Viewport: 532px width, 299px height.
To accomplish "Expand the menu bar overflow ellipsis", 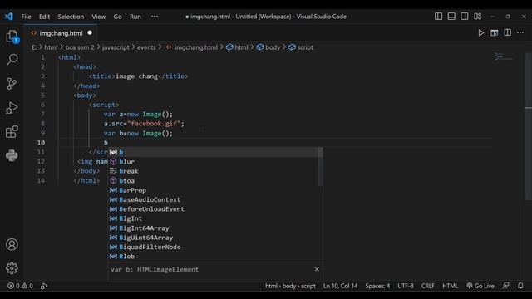I will click(x=155, y=17).
